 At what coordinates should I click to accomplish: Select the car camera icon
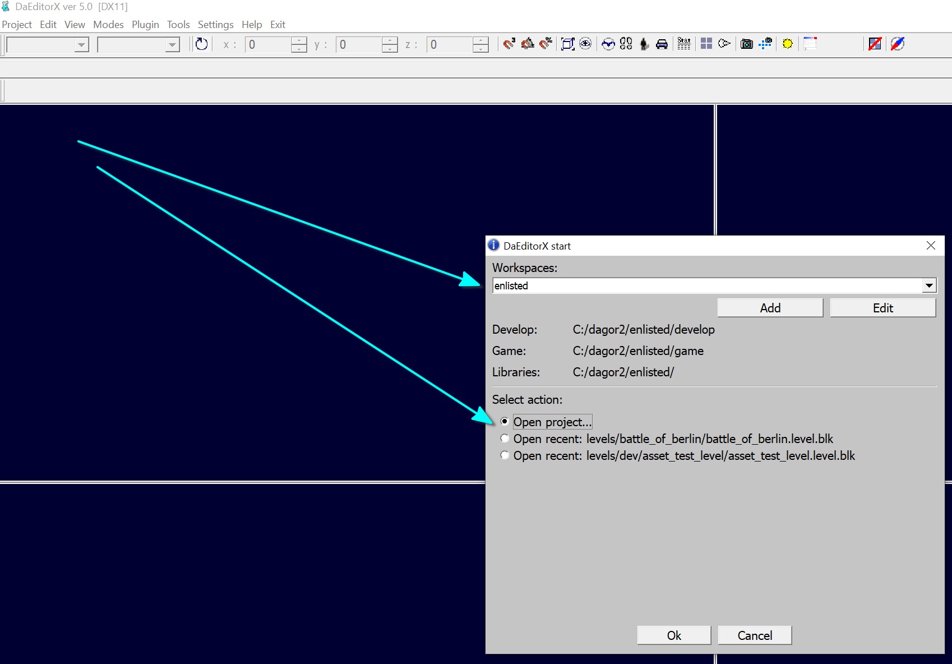662,44
